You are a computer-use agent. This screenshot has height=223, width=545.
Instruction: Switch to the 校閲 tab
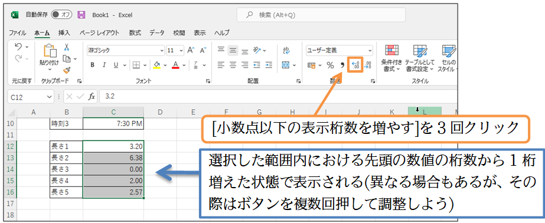point(179,33)
